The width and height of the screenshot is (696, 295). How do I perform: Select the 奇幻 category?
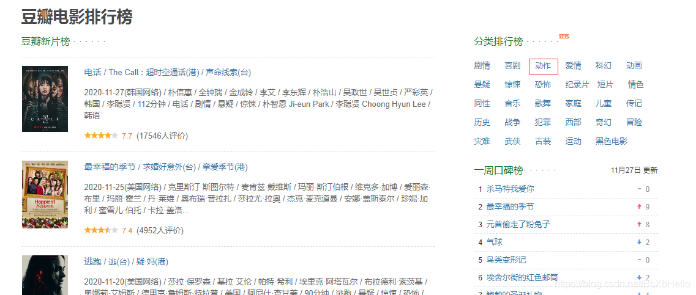(x=603, y=122)
